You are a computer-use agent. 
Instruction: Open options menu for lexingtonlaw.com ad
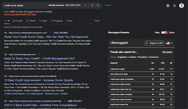click(39, 54)
